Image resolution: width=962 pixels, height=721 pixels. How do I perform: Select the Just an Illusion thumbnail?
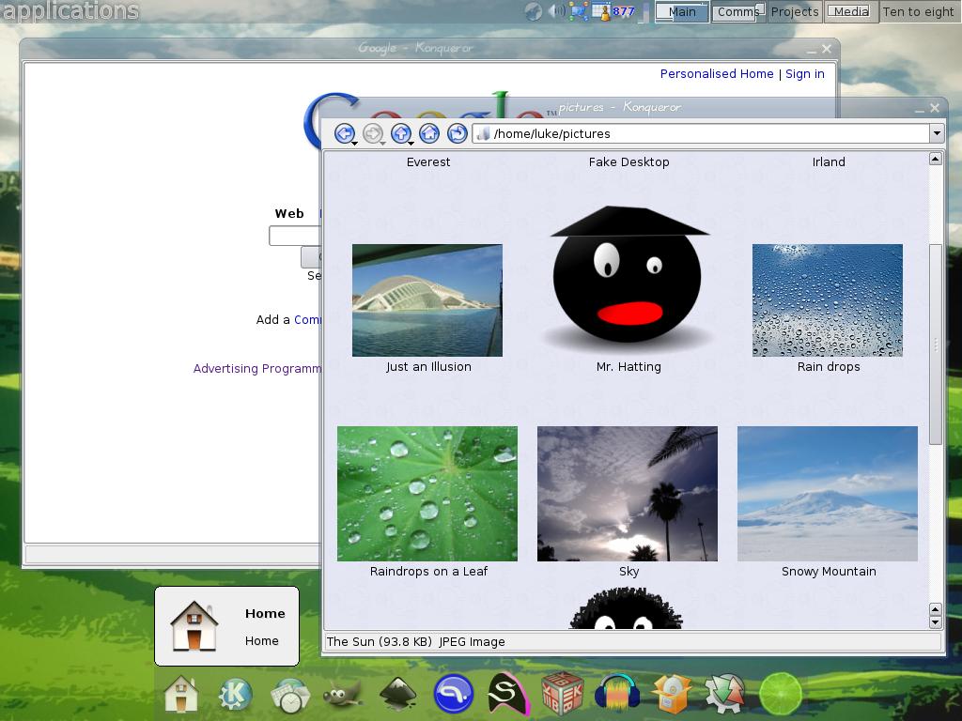427,299
